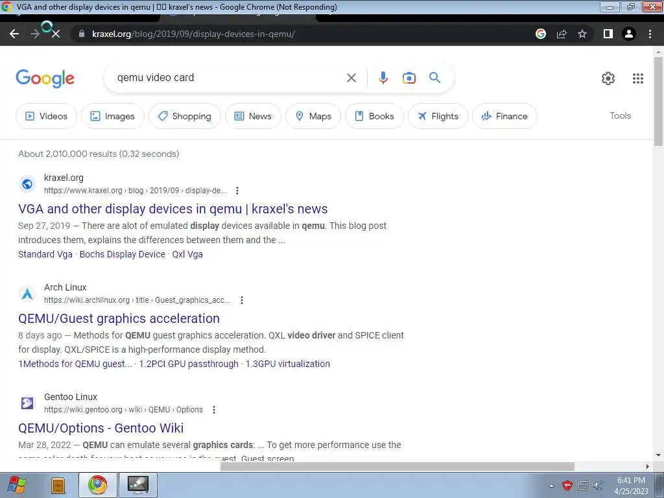664x498 pixels.
Task: Clear the search query text
Action: [x=351, y=78]
